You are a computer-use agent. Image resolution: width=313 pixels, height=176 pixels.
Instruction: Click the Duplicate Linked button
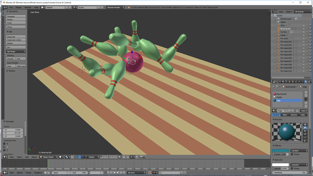point(16,40)
